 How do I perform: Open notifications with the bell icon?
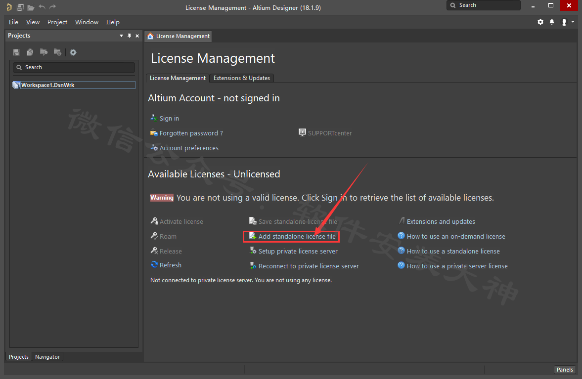(552, 22)
